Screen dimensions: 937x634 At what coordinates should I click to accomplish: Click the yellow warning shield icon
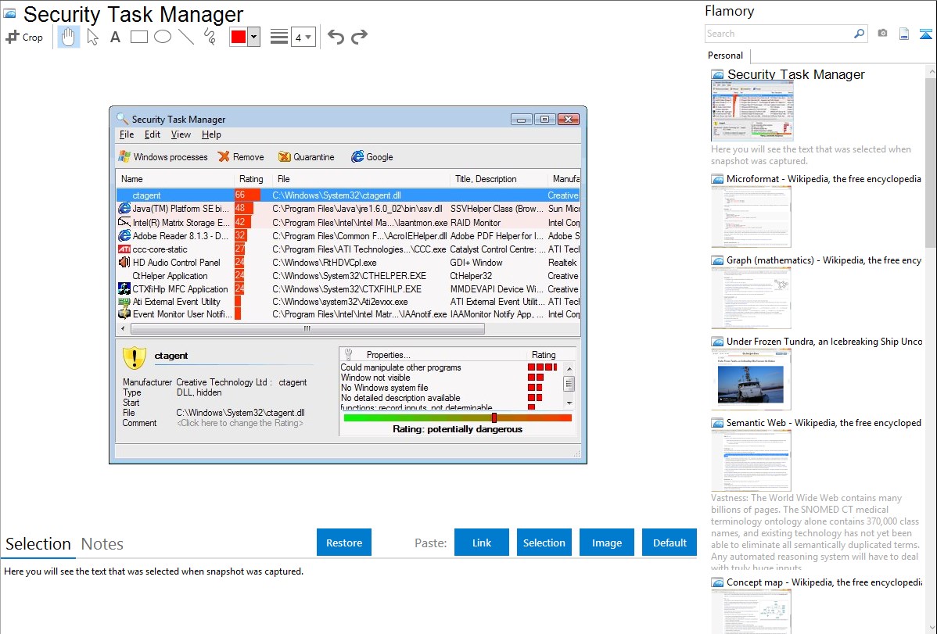click(x=135, y=357)
